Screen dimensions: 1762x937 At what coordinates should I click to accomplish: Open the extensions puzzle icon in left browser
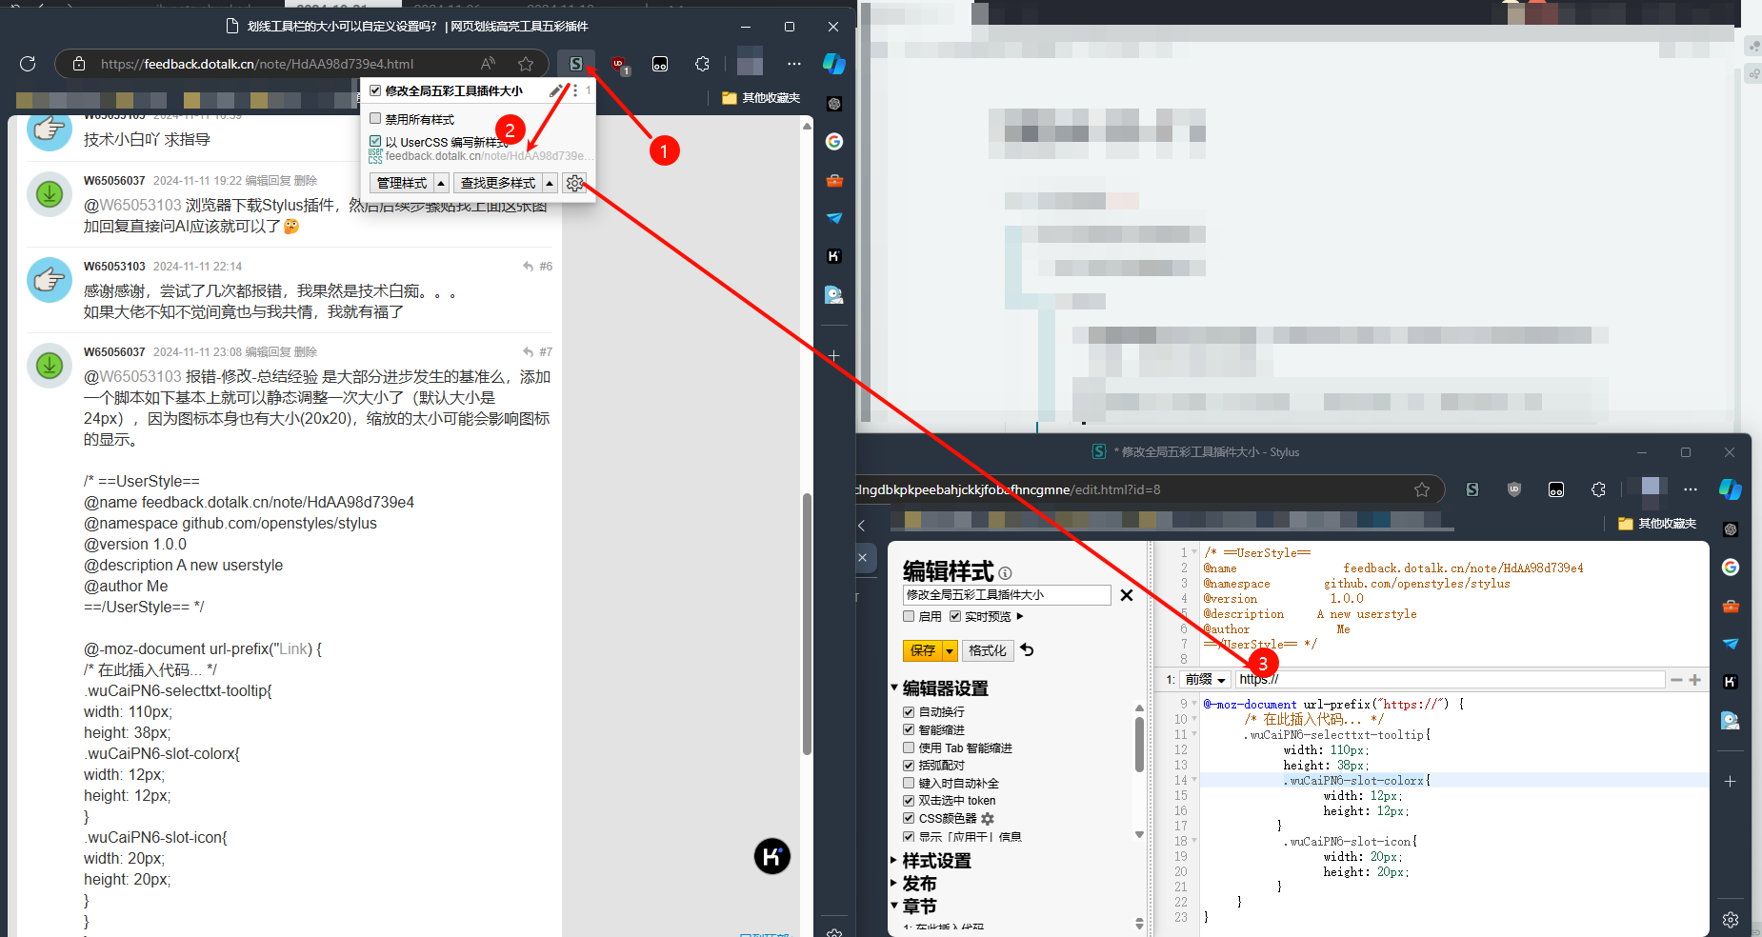coord(702,64)
